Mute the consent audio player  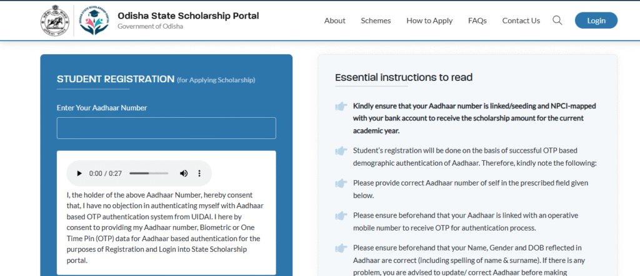184,173
